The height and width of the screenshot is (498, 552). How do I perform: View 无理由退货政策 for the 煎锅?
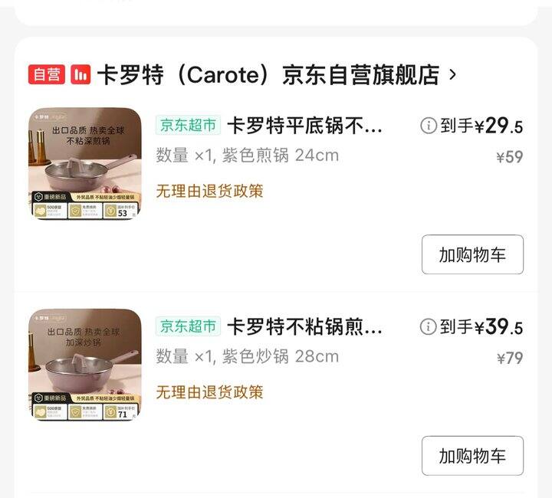(x=210, y=192)
